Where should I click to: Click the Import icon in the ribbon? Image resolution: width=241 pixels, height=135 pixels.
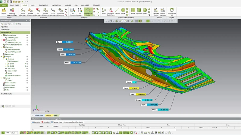point(4,11)
